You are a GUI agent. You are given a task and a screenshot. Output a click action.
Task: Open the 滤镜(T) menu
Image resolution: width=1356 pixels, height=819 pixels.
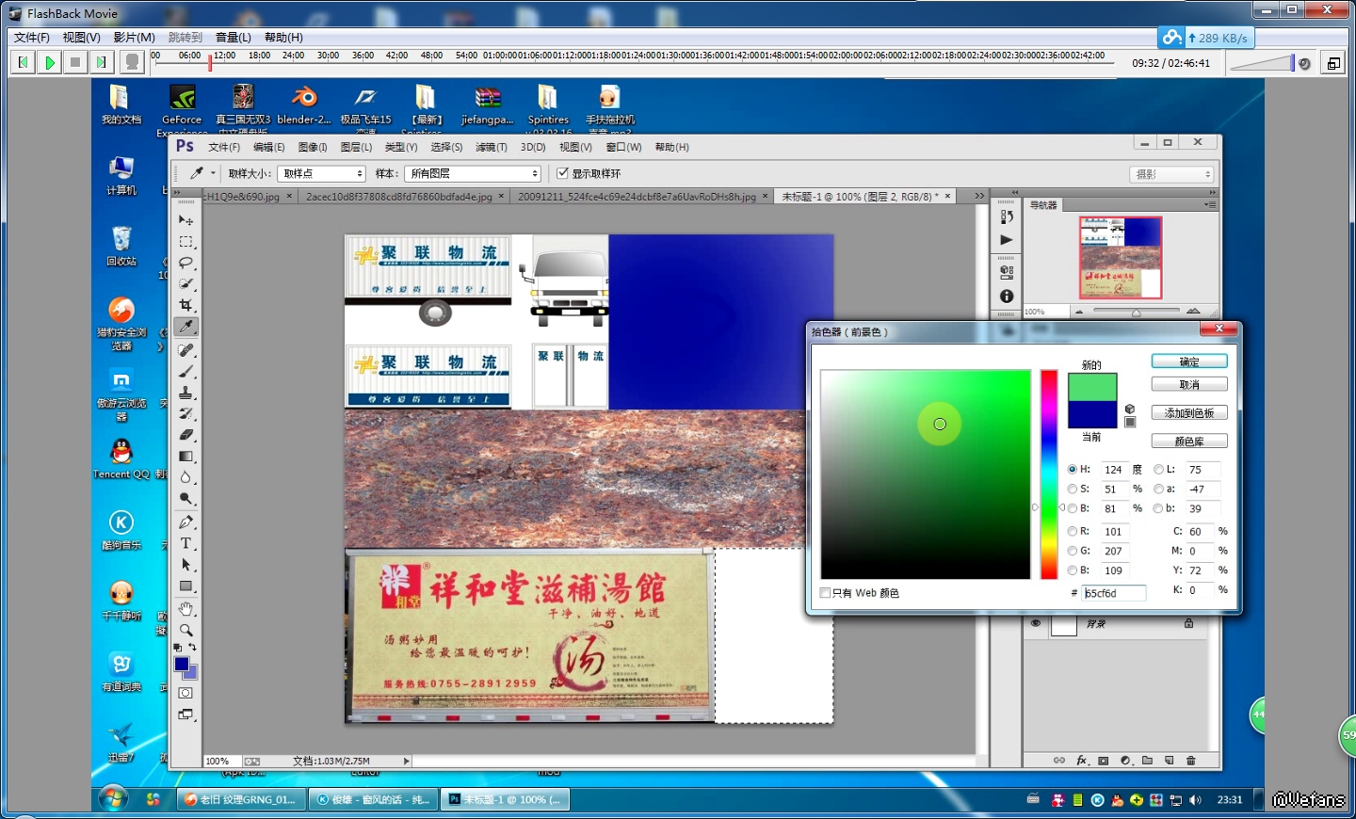[x=491, y=147]
